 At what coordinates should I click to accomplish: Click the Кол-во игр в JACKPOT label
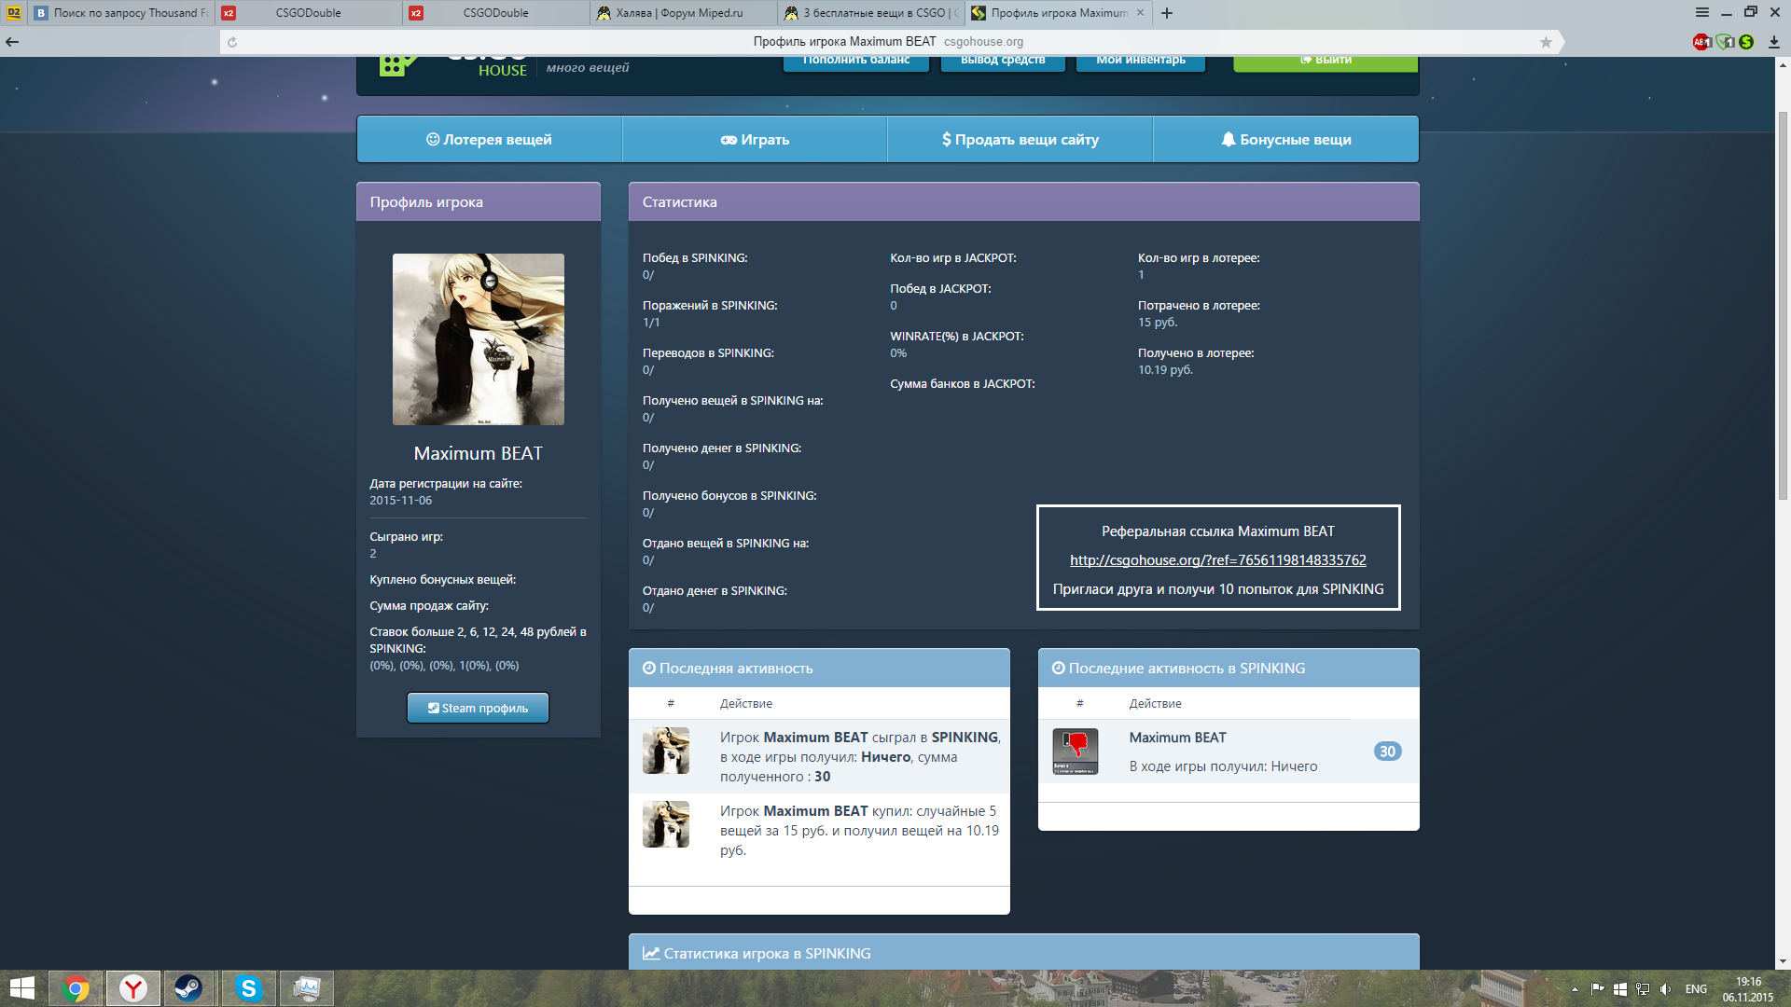pyautogui.click(x=953, y=258)
